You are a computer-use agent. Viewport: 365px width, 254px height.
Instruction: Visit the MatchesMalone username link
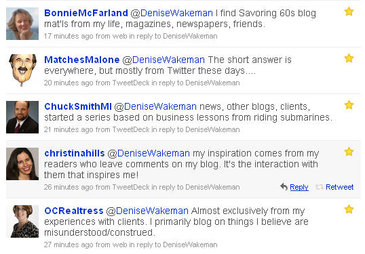(x=82, y=60)
